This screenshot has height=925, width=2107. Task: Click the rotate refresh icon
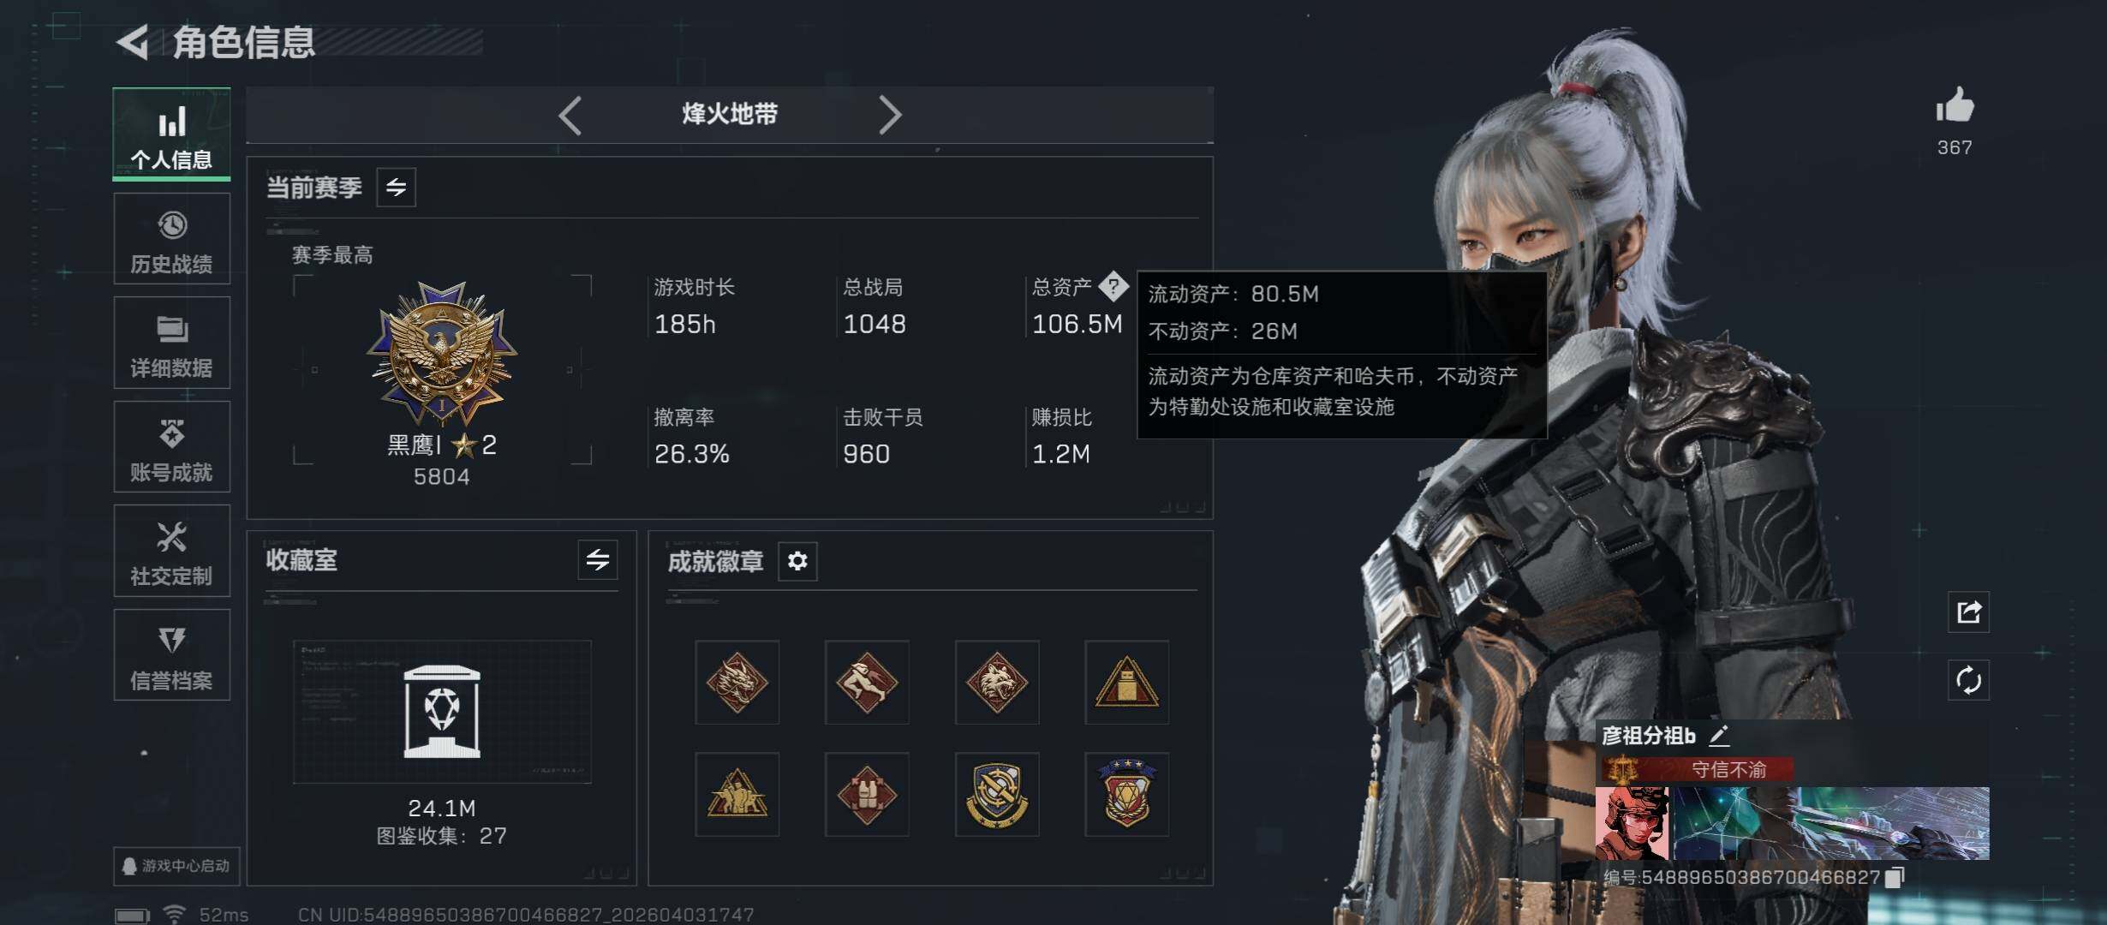coord(1968,680)
